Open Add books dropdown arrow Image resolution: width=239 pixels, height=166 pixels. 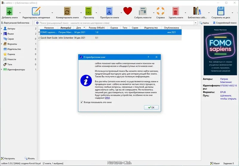pyautogui.click(x=20, y=13)
